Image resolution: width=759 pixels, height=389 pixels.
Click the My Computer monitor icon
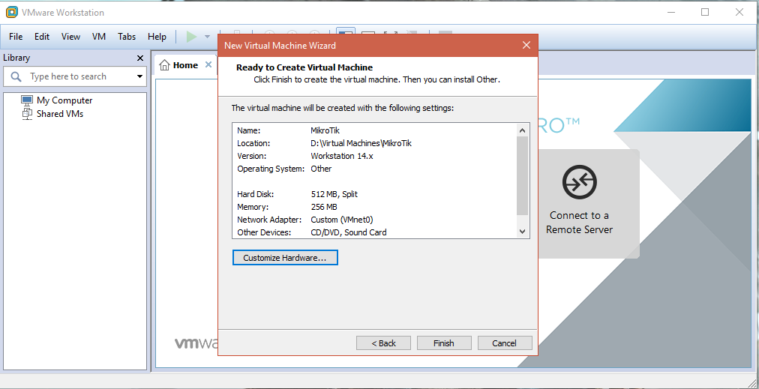(x=27, y=100)
